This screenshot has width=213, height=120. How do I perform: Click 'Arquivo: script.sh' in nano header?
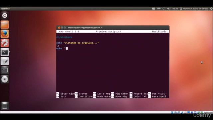[x=108, y=31]
